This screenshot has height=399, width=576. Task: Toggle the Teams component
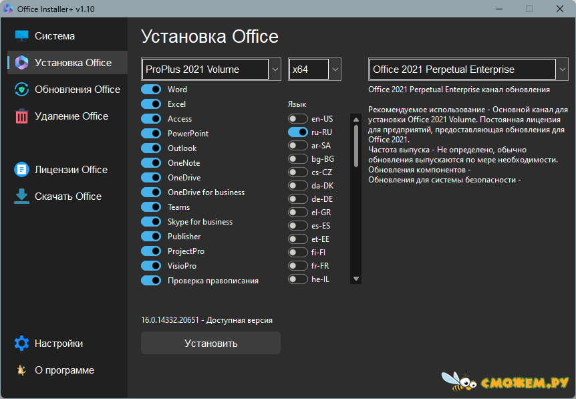tap(151, 207)
